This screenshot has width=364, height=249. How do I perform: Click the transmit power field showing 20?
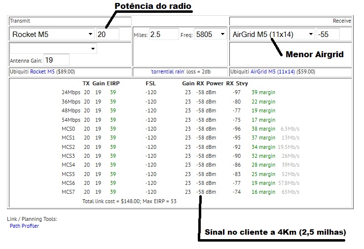point(108,35)
